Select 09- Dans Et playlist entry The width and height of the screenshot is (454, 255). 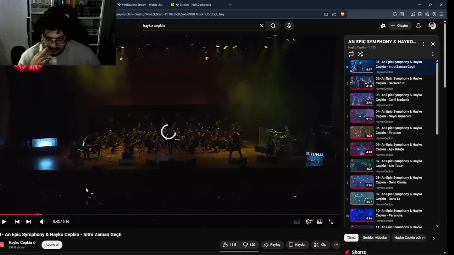[x=390, y=199]
